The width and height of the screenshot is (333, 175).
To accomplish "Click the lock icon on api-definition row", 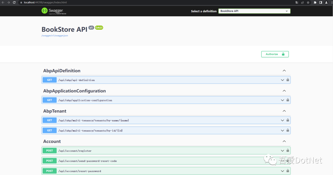I will (x=288, y=80).
